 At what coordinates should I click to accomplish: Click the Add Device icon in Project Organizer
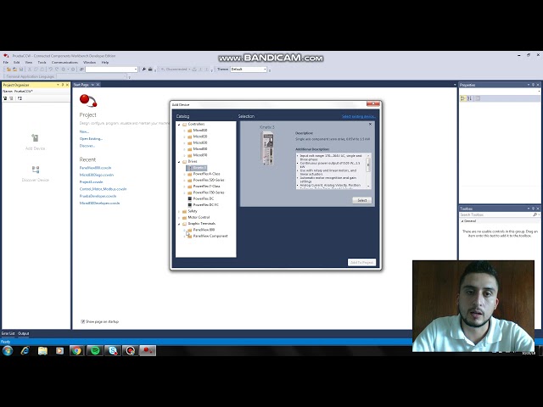(35, 137)
